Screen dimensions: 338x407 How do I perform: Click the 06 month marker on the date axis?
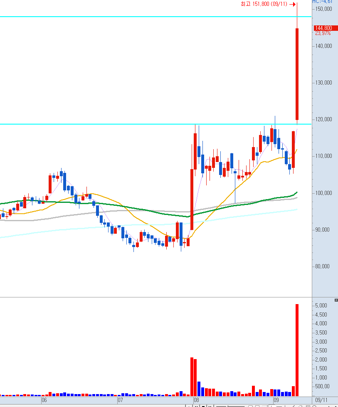click(44, 400)
